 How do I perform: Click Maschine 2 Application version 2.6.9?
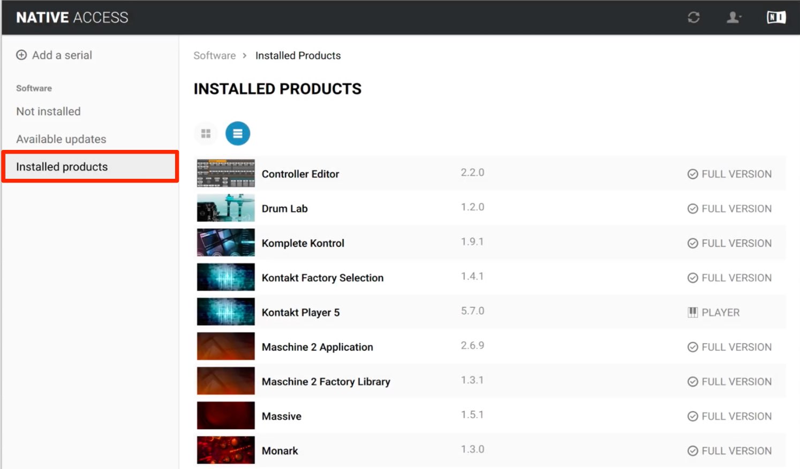(x=472, y=345)
